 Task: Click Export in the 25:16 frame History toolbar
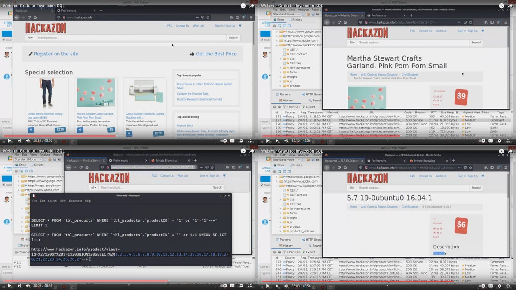308,107
